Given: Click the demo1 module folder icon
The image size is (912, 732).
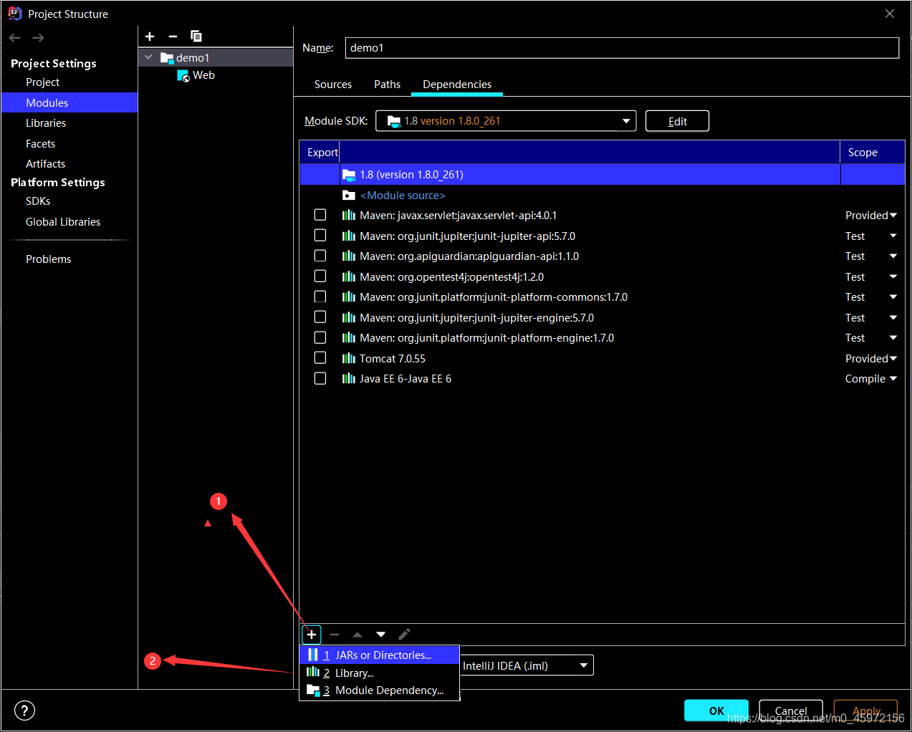Looking at the screenshot, I should 167,58.
